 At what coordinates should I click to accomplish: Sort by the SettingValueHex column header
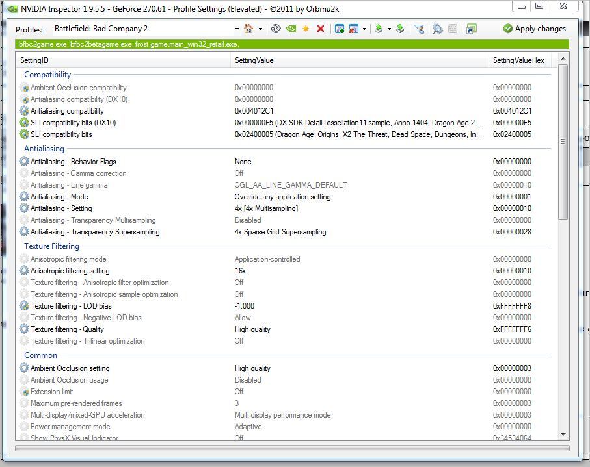click(520, 60)
